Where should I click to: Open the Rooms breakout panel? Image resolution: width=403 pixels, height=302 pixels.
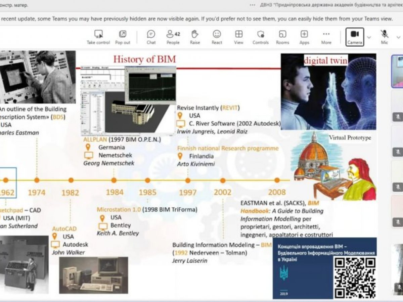click(282, 34)
